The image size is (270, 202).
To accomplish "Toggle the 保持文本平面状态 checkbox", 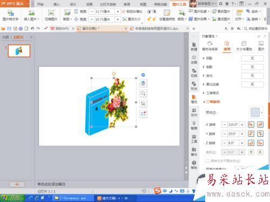I will (207, 161).
